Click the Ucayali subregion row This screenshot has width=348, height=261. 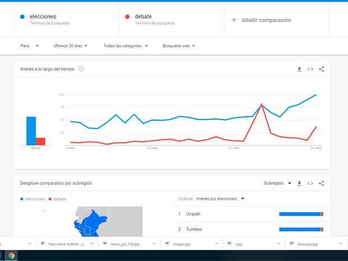251,214
